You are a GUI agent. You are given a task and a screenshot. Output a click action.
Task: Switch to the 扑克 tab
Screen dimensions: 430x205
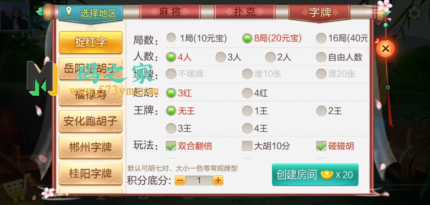pyautogui.click(x=244, y=12)
